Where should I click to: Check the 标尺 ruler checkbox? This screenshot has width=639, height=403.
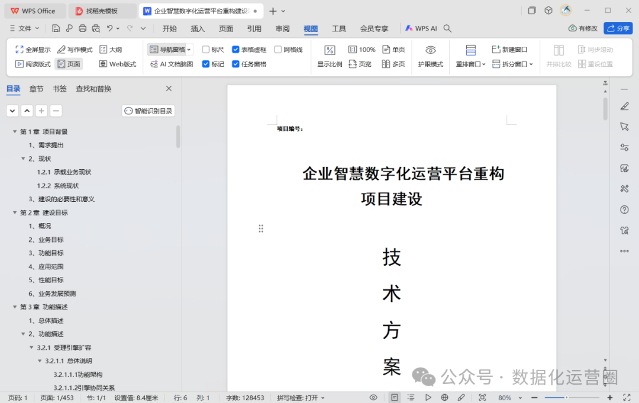[206, 49]
